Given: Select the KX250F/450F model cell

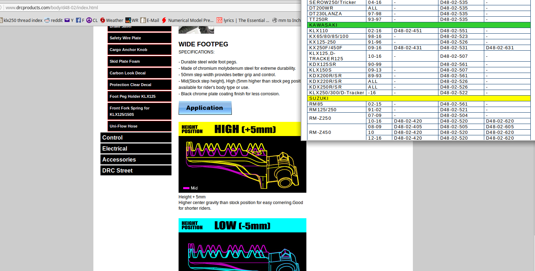Looking at the screenshot, I should coord(337,47).
